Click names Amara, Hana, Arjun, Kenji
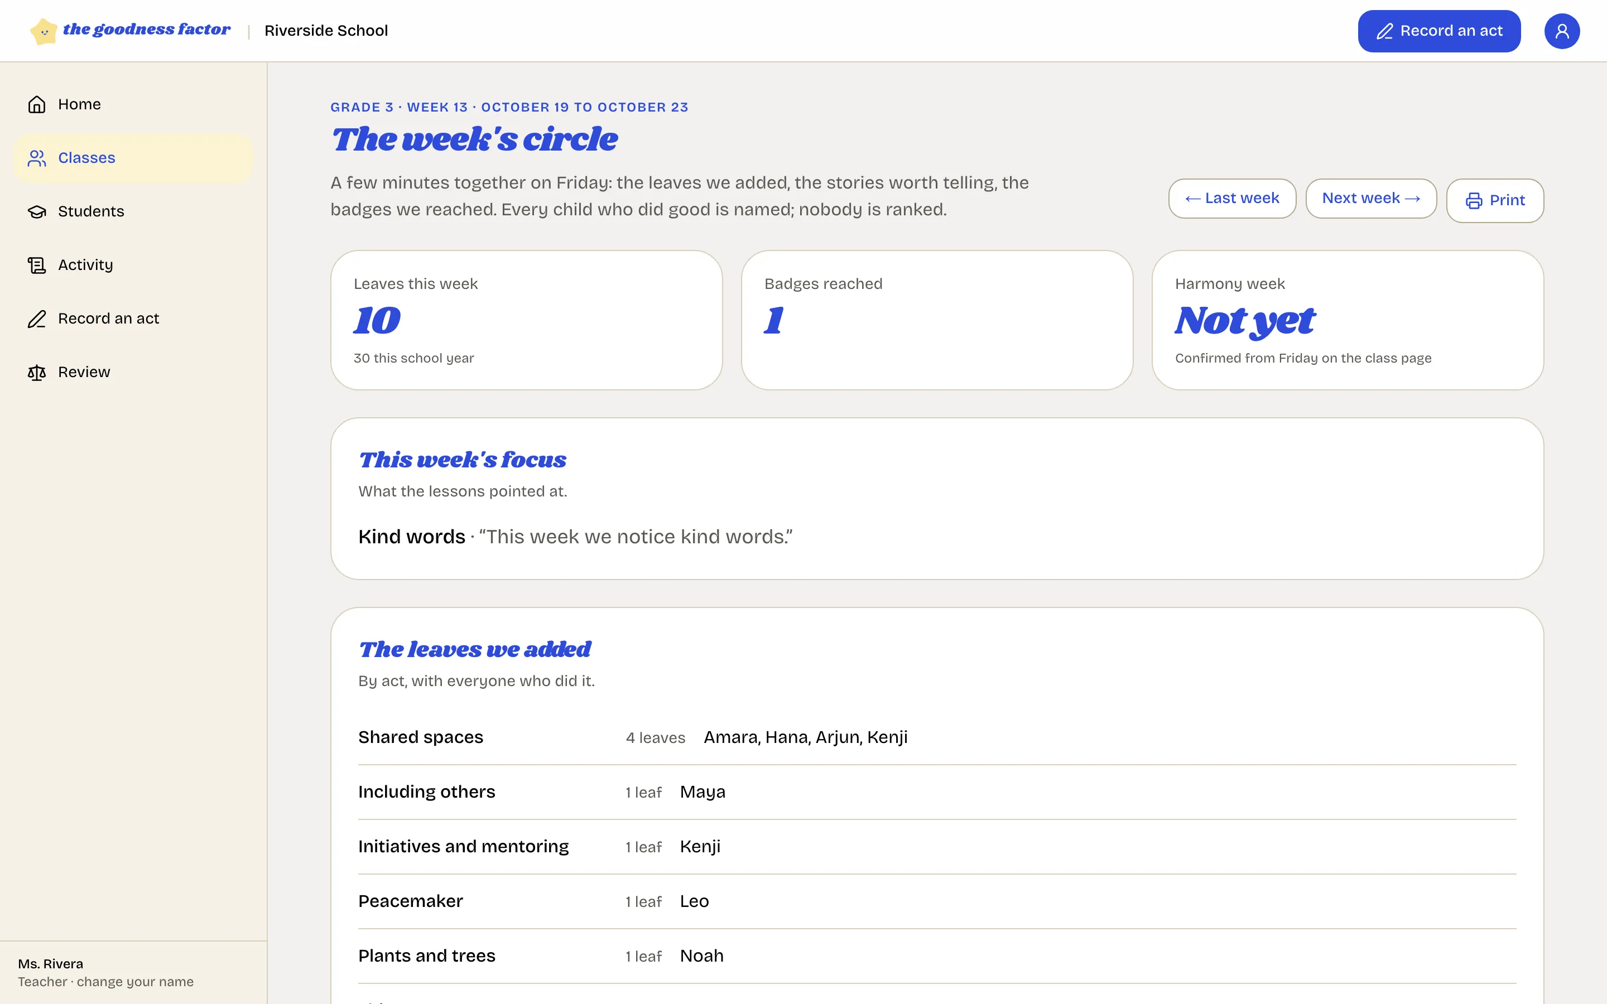Viewport: 1607px width, 1004px height. click(x=806, y=737)
